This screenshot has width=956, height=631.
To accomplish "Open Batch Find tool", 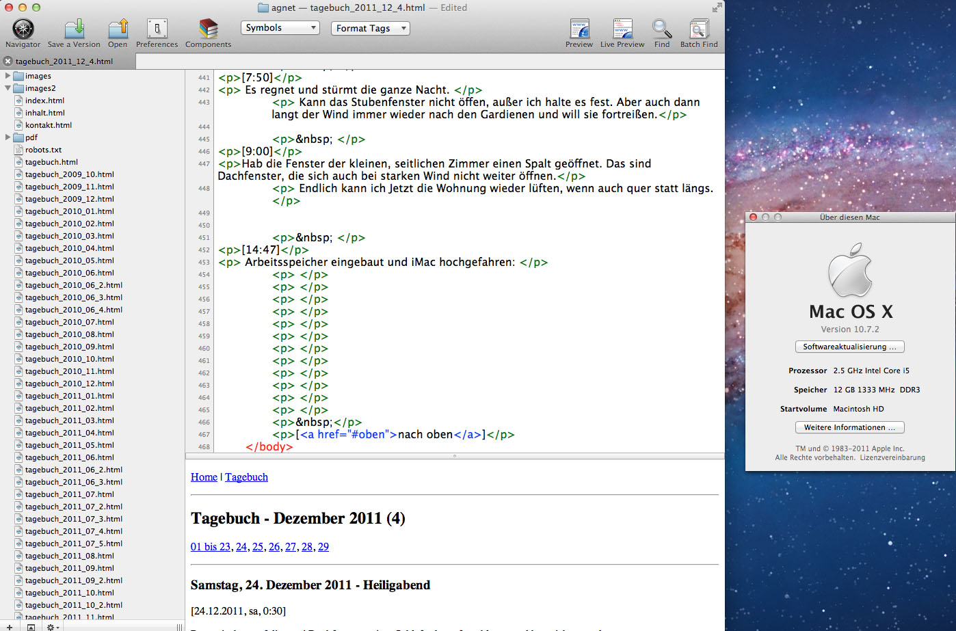I will pos(699,29).
